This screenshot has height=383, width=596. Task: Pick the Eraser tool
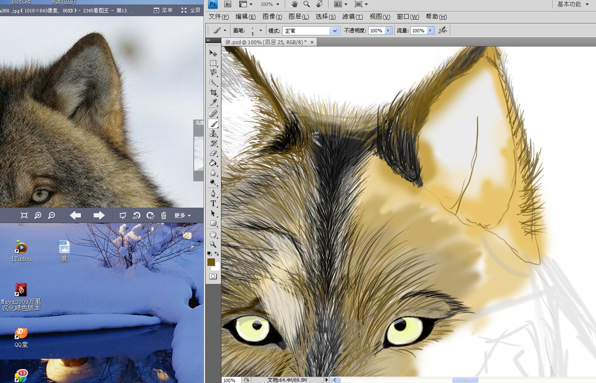point(213,153)
